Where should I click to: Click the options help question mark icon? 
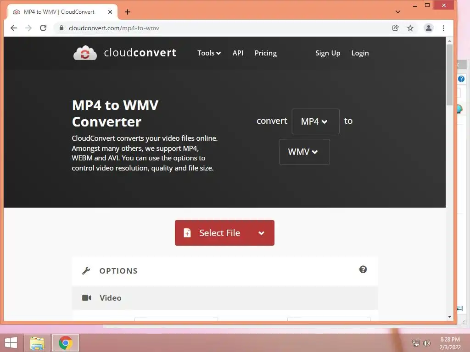[363, 269]
